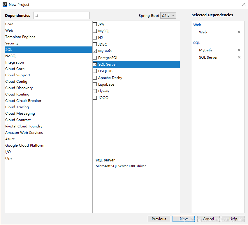Open Help for this dialog
This screenshot has width=248, height=225.
(233, 219)
